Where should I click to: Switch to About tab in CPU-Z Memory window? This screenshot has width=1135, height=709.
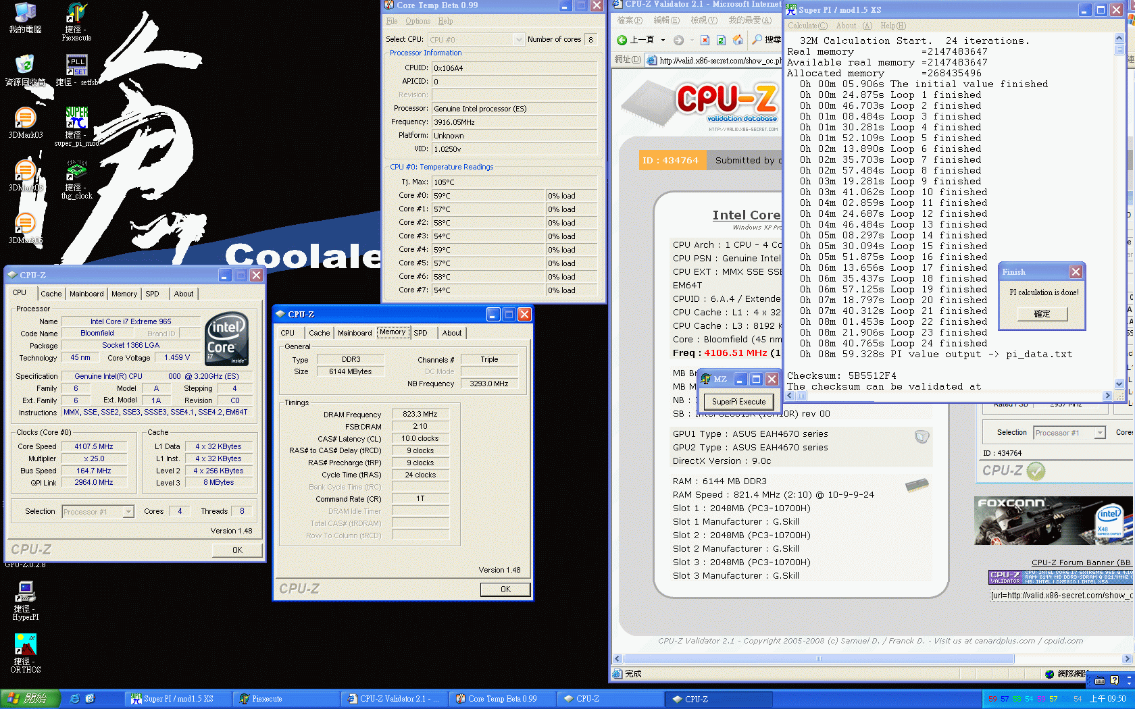[452, 333]
